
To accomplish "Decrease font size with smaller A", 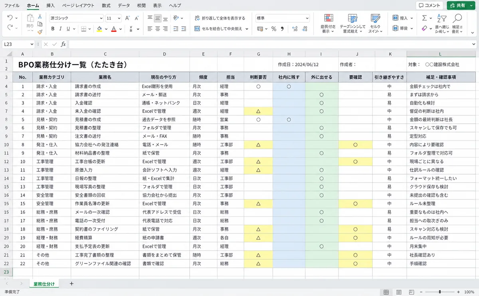I will click(x=137, y=18).
